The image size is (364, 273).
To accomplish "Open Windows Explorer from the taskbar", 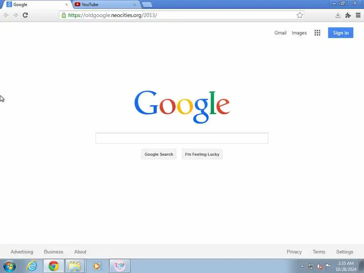I will 75,266.
